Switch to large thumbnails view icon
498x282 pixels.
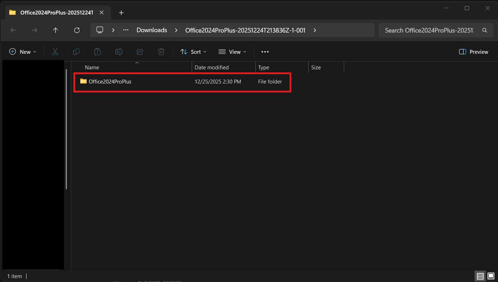[x=491, y=276]
